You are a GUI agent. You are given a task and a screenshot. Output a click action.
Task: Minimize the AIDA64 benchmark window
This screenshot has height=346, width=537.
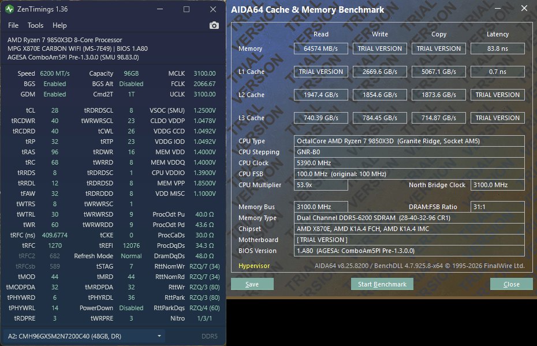coord(498,8)
